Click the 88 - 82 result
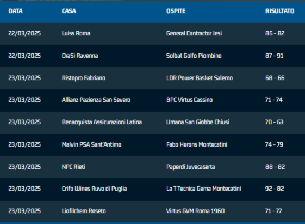Image resolution: width=305 pixels, height=224 pixels. (275, 167)
